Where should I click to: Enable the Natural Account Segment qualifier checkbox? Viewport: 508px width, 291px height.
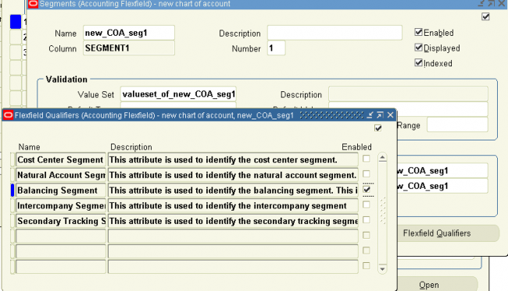pos(366,174)
